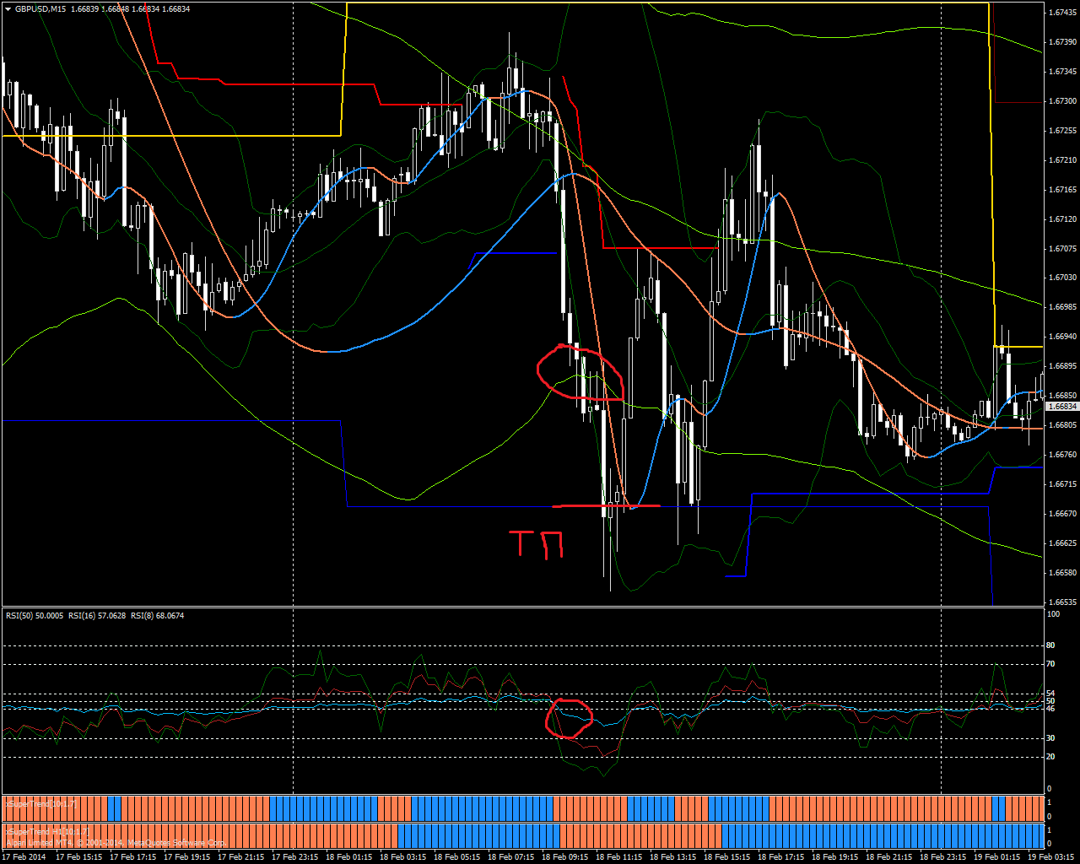This screenshot has width=1080, height=864.
Task: Click the 46 level on RSI scale
Action: (1051, 709)
